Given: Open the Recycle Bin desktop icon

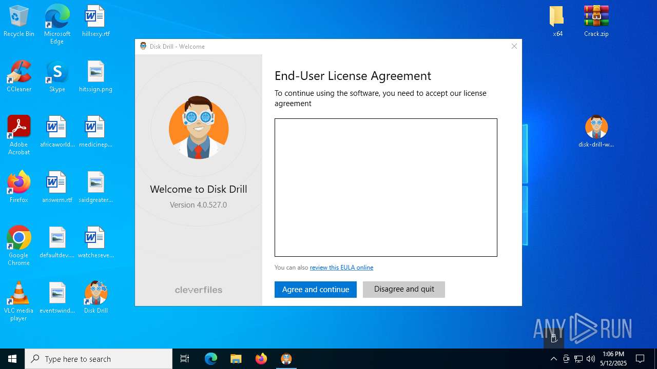Looking at the screenshot, I should [x=18, y=22].
